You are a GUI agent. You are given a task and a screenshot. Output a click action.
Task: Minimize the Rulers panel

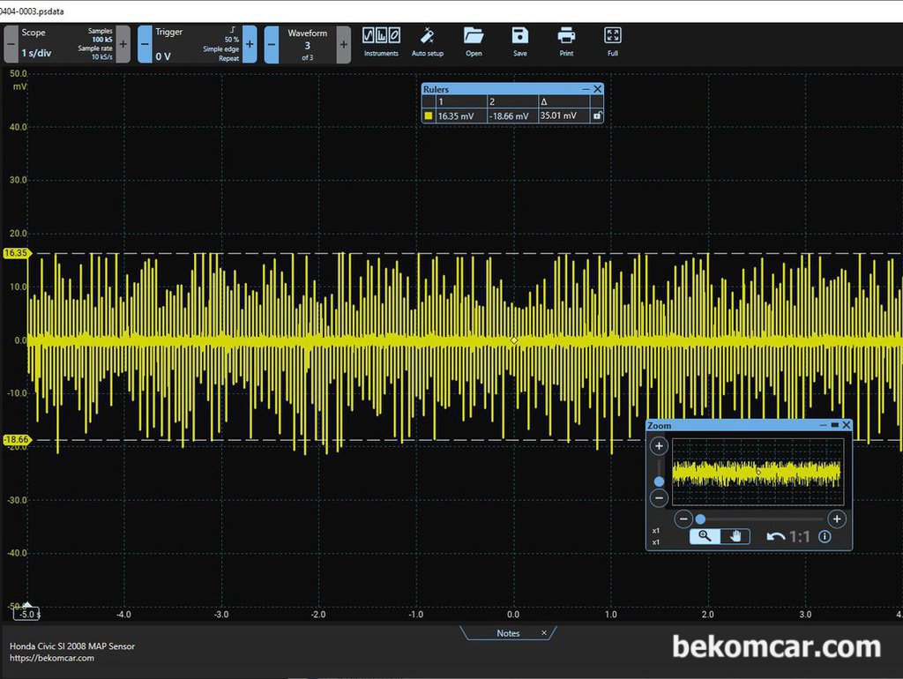[x=586, y=89]
